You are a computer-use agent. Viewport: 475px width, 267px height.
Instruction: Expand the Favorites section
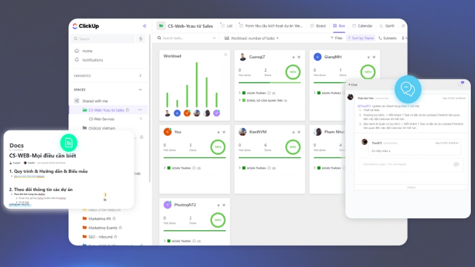click(140, 76)
